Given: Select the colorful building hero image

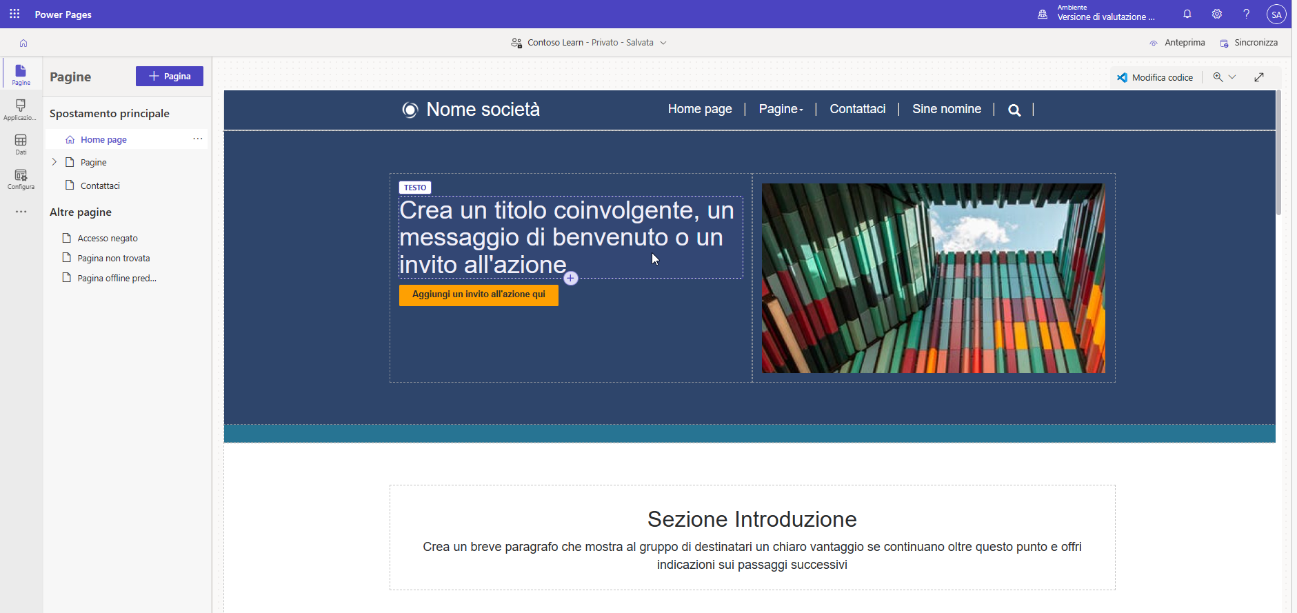Looking at the screenshot, I should point(934,279).
